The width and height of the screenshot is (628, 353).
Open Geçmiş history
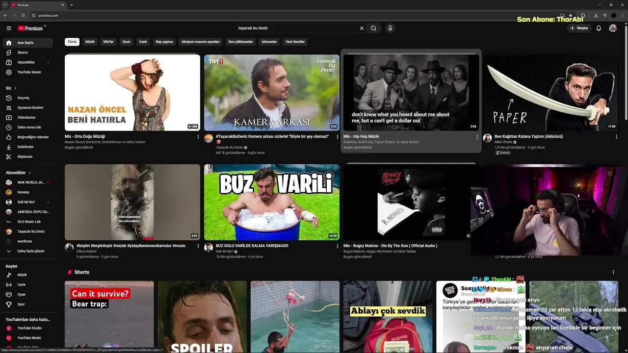coord(29,98)
